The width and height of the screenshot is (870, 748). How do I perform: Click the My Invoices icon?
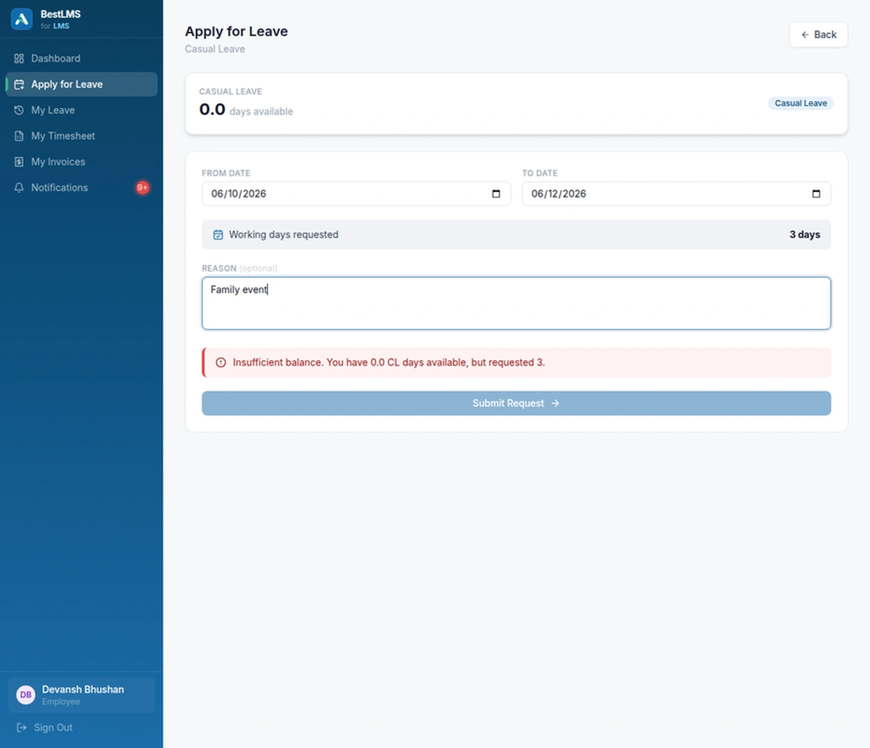19,162
